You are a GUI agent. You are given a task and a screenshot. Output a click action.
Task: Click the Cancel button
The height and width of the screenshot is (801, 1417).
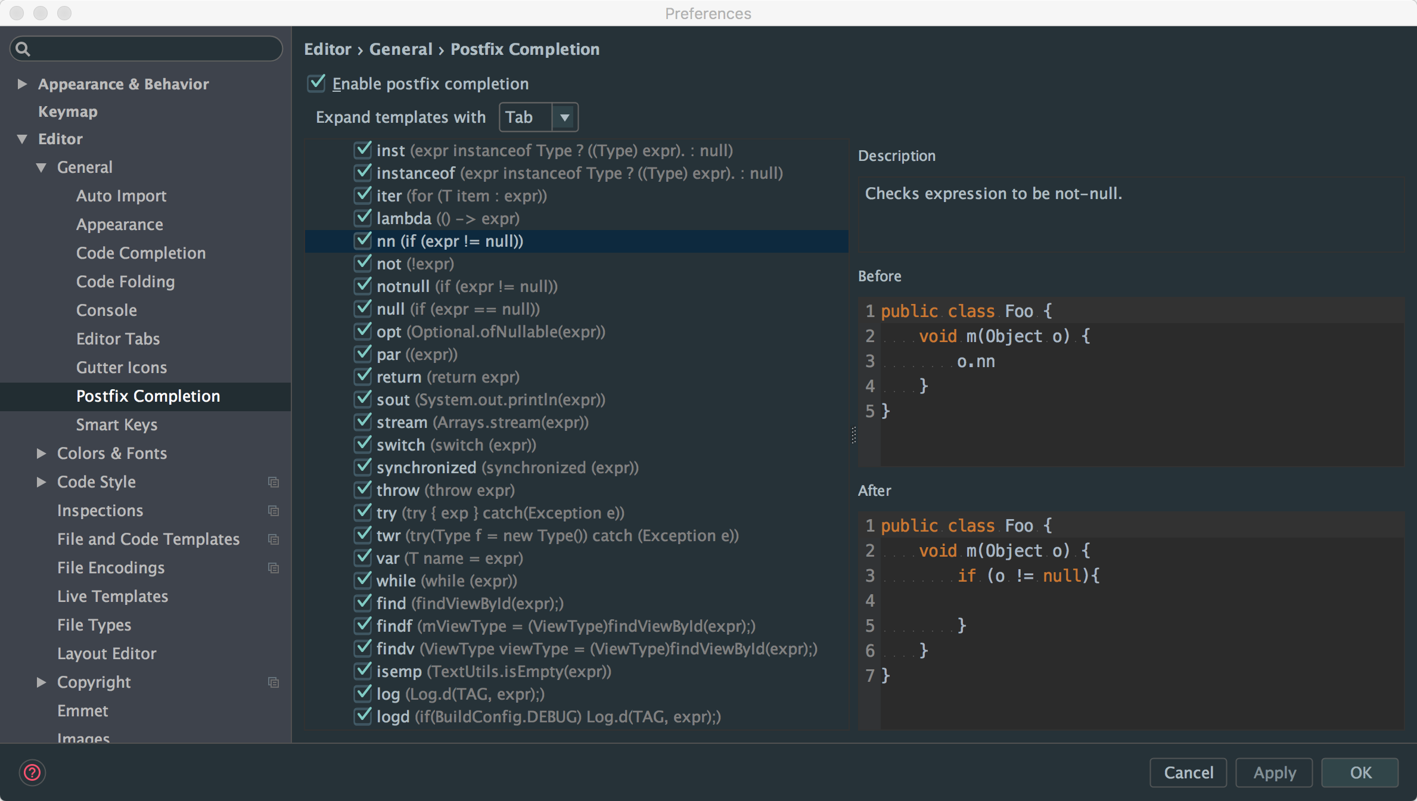pos(1188,772)
